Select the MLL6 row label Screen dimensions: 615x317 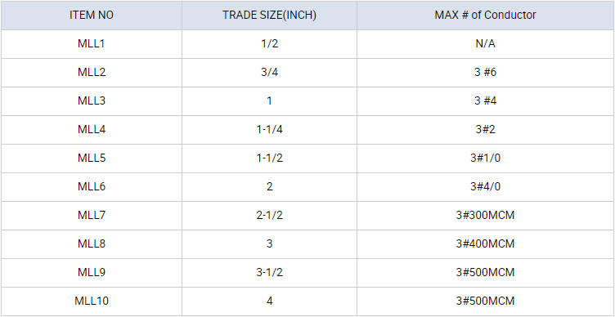[92, 187]
